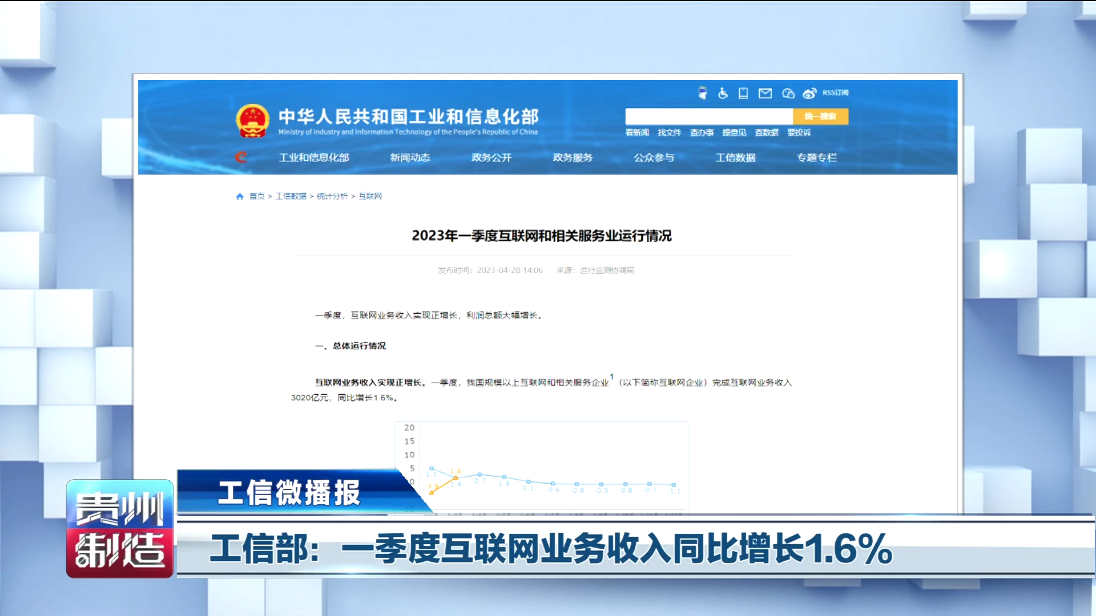Open the 新闻动态 menu
The height and width of the screenshot is (616, 1096).
coord(410,157)
